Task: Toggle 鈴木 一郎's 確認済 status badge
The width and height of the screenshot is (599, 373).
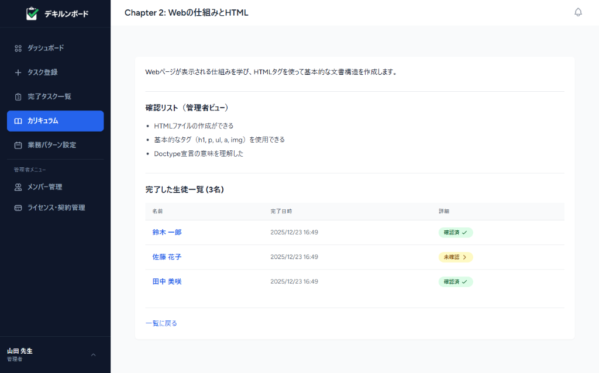Action: click(456, 232)
